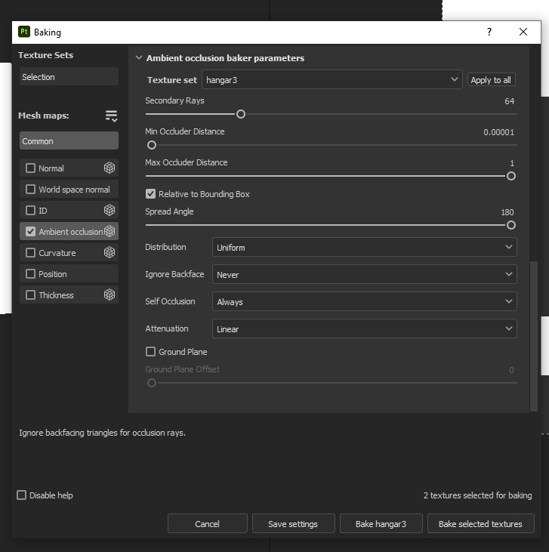Click the Mesh maps select-all list icon

pyautogui.click(x=111, y=116)
